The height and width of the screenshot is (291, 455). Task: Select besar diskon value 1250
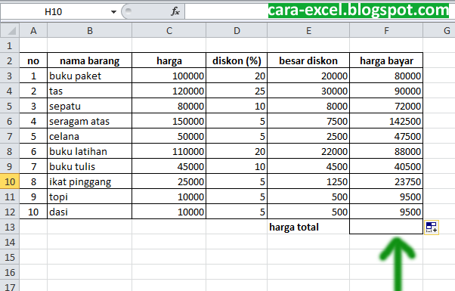coord(308,181)
